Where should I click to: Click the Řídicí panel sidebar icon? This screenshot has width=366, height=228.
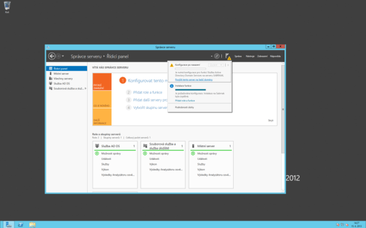[x=51, y=68]
